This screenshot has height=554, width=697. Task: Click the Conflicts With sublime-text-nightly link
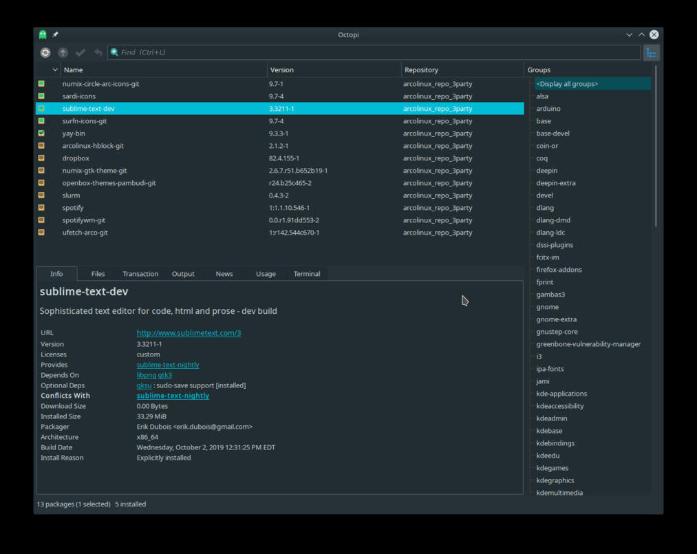pos(173,395)
